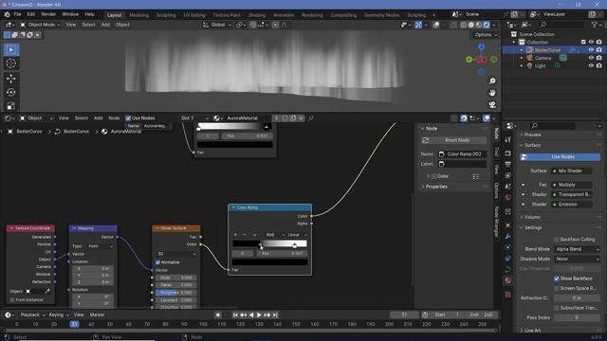
Task: Open the Material properties tab icon
Action: click(508, 280)
